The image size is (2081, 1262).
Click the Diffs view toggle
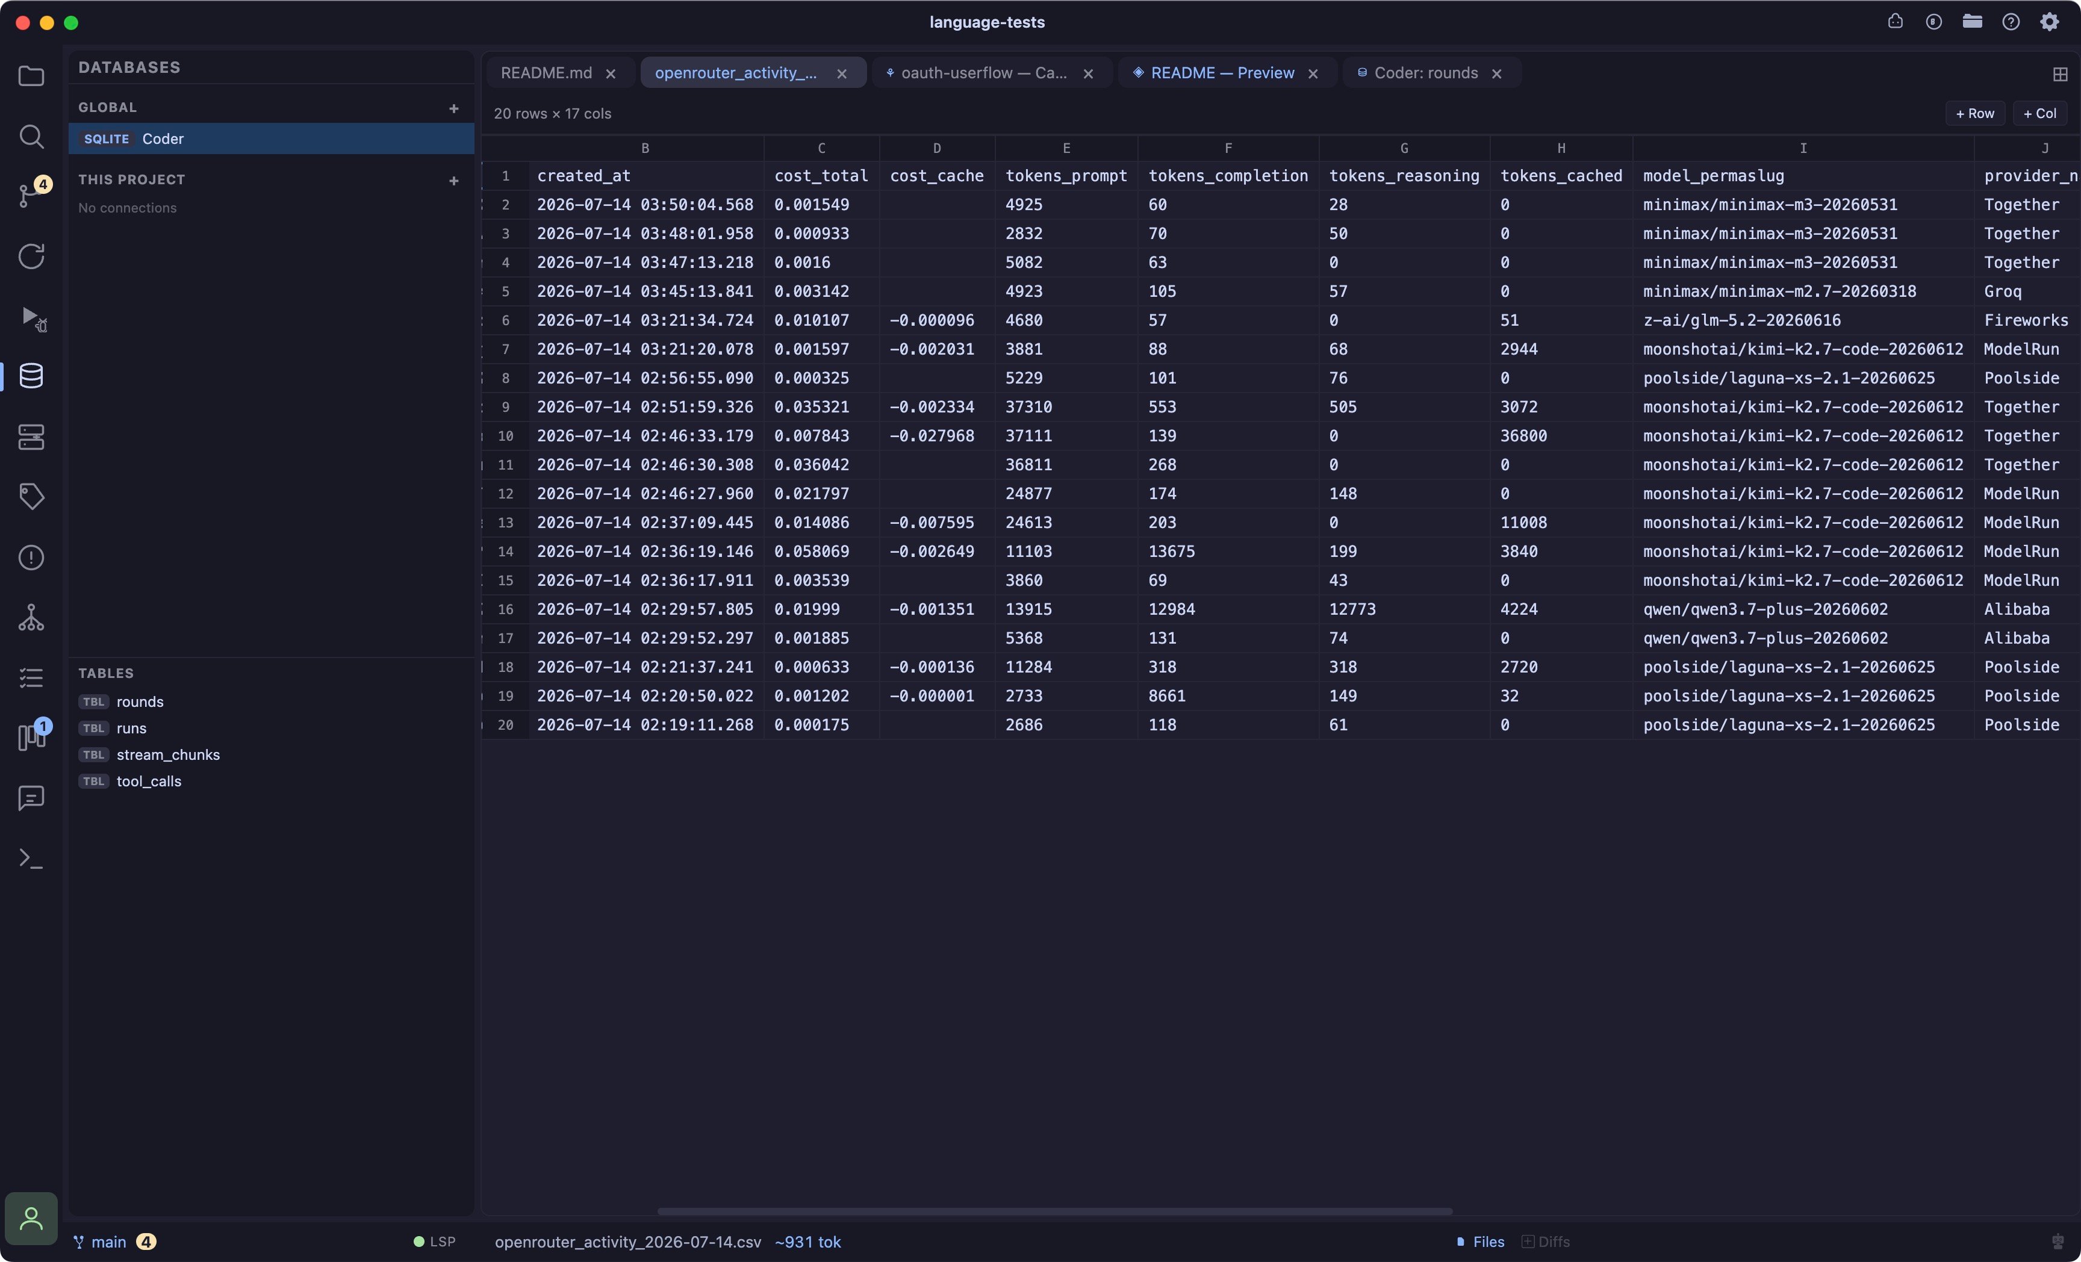coord(1546,1242)
